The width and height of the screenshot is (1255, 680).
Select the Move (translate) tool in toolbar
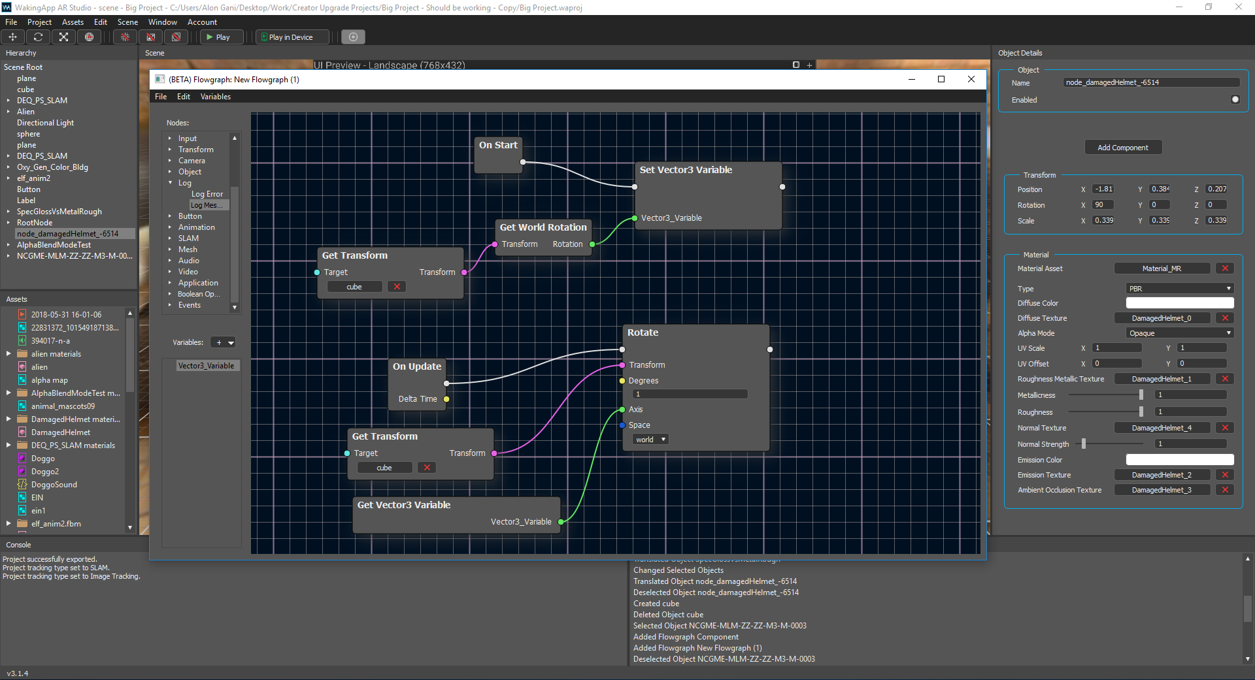click(13, 37)
